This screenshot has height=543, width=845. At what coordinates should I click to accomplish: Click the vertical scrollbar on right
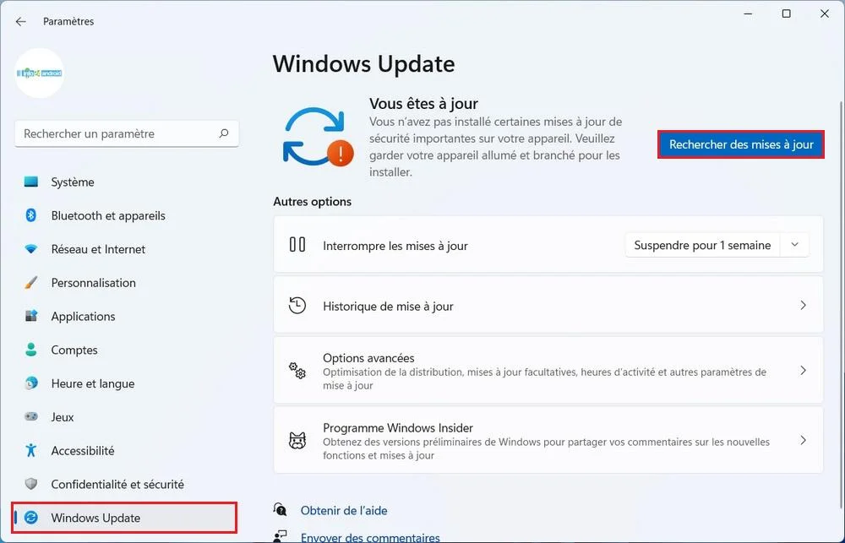[x=841, y=304]
